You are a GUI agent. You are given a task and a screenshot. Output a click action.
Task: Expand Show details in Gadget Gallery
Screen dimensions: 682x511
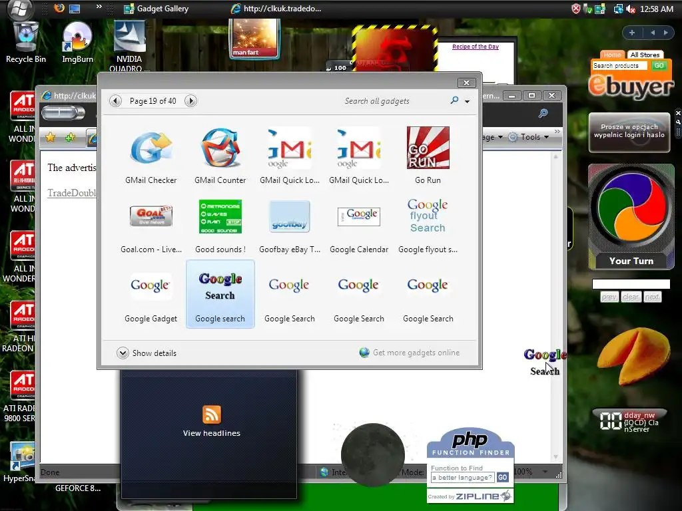[x=147, y=353]
